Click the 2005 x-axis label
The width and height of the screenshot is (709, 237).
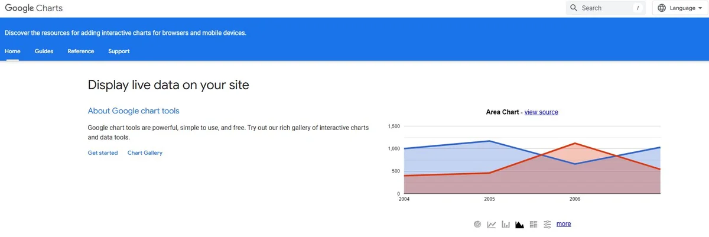tap(489, 200)
